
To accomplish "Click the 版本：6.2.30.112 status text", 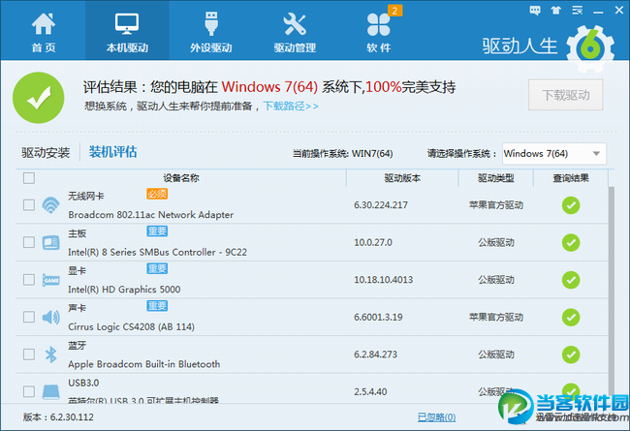I will 58,417.
